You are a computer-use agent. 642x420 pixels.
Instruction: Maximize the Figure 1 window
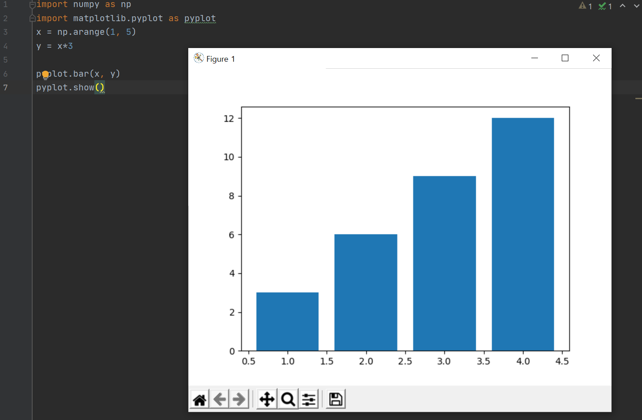[565, 58]
